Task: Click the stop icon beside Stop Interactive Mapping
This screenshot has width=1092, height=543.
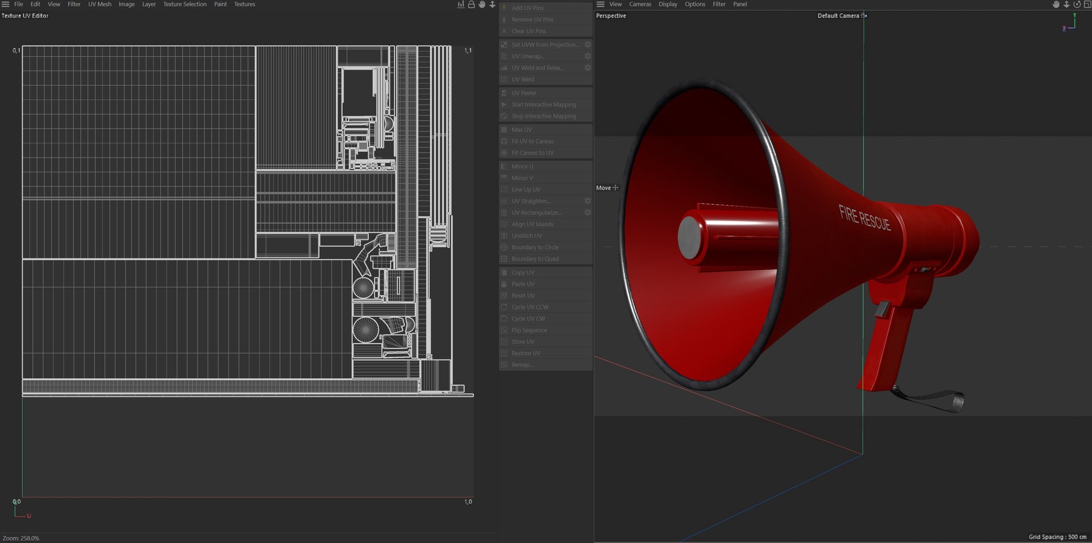Action: tap(504, 116)
